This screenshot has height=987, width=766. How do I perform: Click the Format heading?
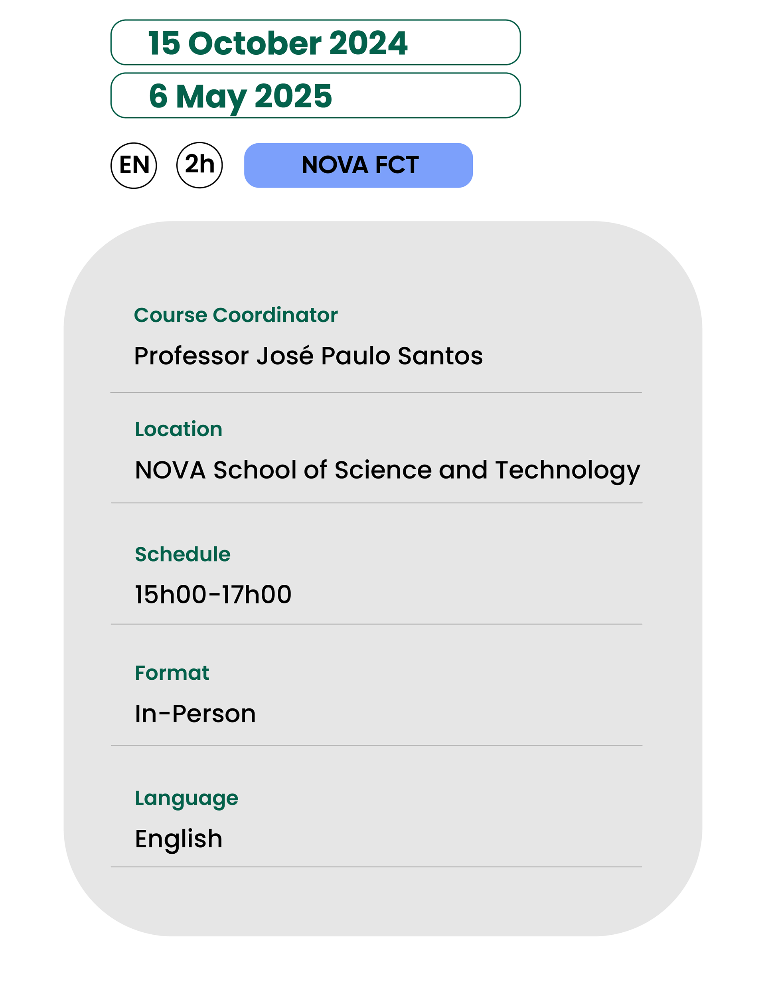(x=172, y=673)
